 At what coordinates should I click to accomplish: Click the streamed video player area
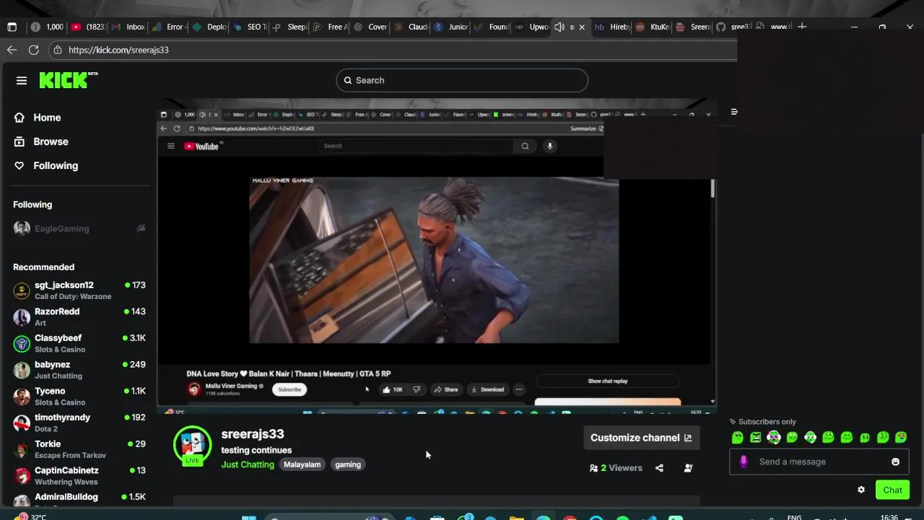[434, 260]
